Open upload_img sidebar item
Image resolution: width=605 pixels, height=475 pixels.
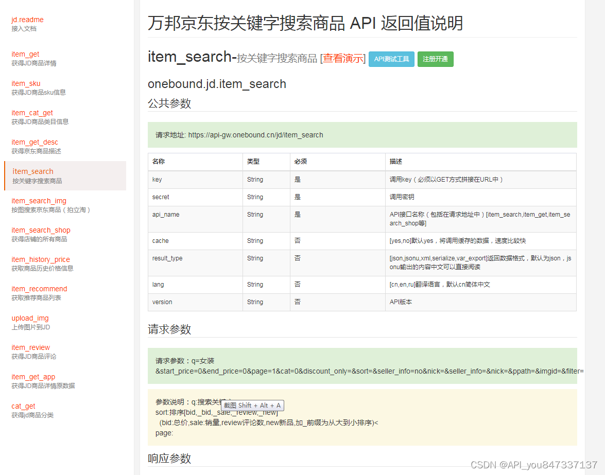[30, 318]
